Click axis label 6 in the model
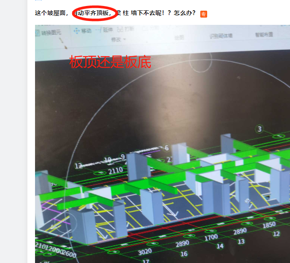The image size is (290, 263). [x=167, y=148]
